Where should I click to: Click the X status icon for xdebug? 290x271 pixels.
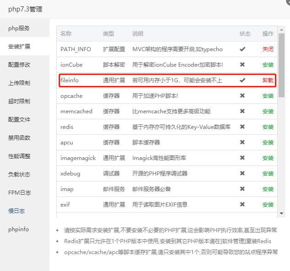point(242,173)
